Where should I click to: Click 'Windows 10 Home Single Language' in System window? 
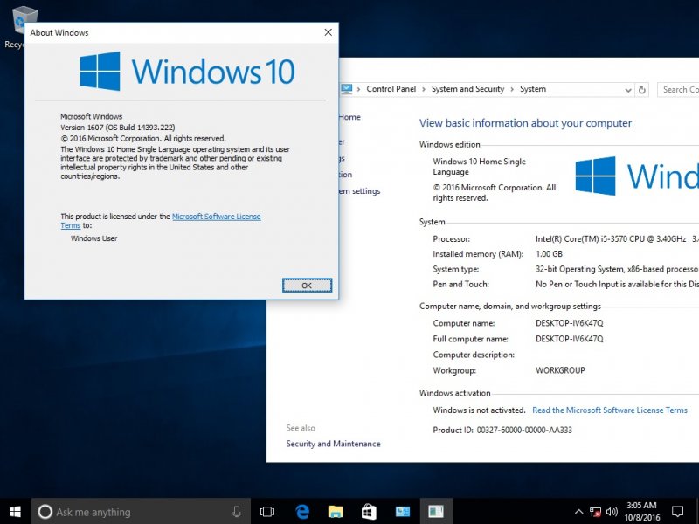[479, 167]
